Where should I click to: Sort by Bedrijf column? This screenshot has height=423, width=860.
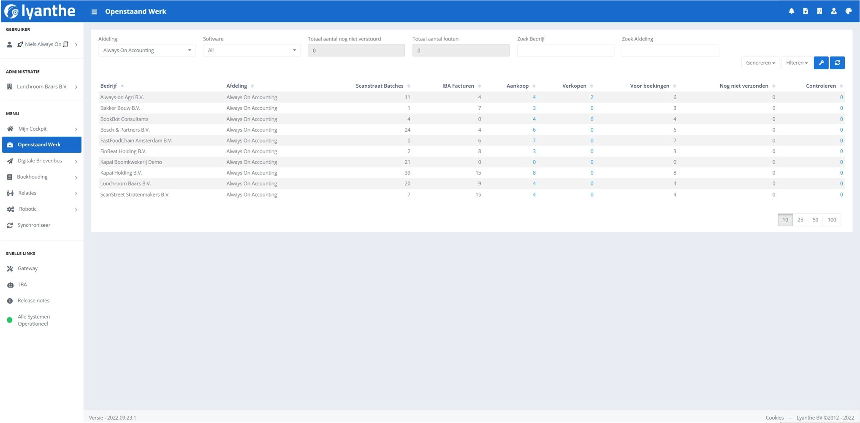click(x=112, y=86)
